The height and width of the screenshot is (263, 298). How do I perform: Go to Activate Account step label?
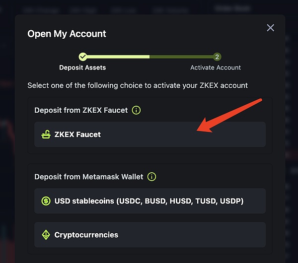(216, 67)
